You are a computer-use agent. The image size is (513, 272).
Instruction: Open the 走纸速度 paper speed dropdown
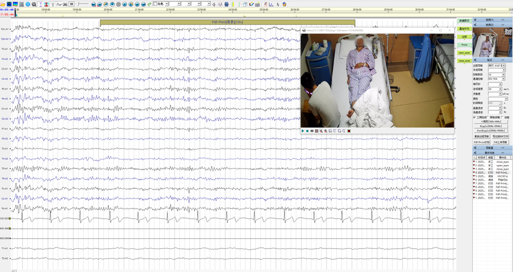[x=500, y=89]
